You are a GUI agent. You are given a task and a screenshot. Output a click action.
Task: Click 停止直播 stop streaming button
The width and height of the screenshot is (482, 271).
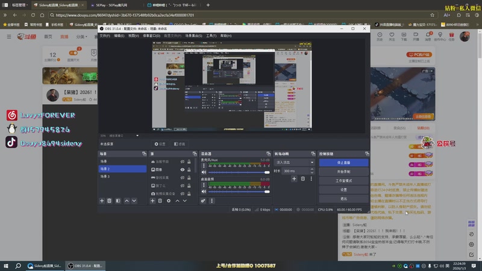tap(343, 163)
